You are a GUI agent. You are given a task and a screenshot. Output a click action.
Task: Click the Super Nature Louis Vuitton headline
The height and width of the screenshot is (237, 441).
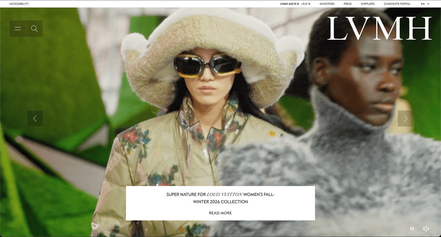tap(220, 198)
